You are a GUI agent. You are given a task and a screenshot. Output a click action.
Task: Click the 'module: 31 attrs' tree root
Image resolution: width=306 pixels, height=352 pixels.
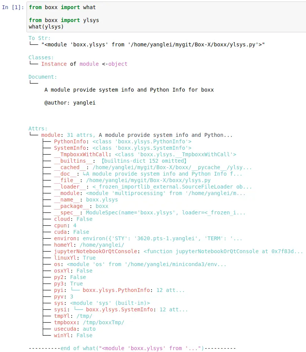tap(137, 135)
